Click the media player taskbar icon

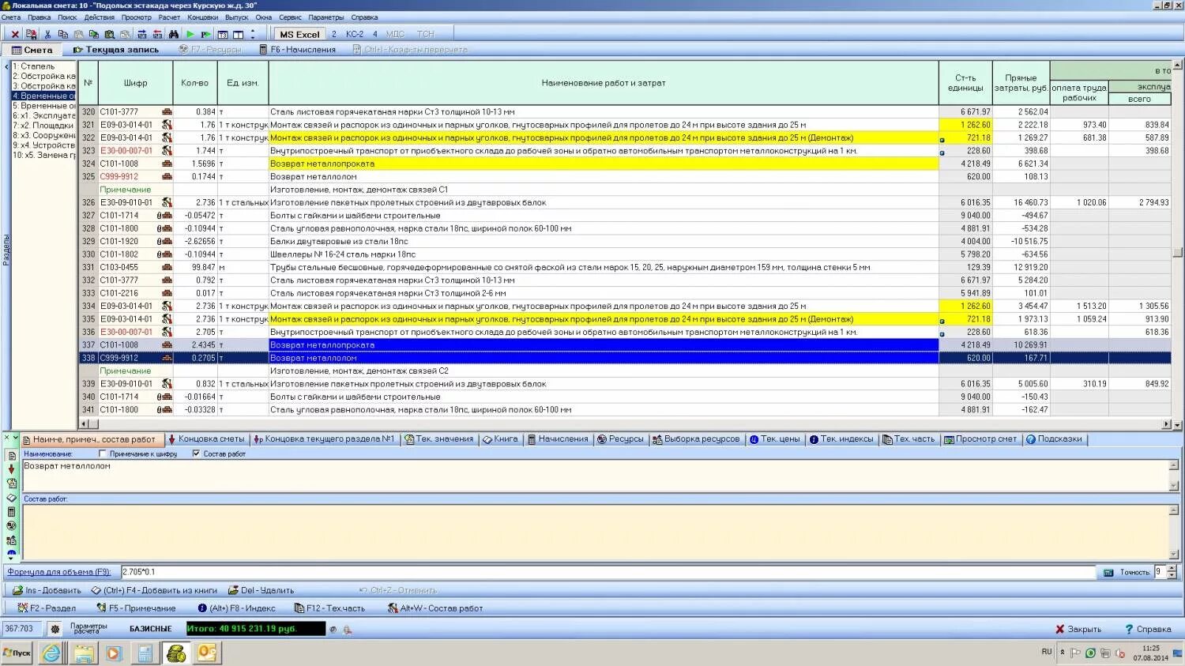click(115, 653)
